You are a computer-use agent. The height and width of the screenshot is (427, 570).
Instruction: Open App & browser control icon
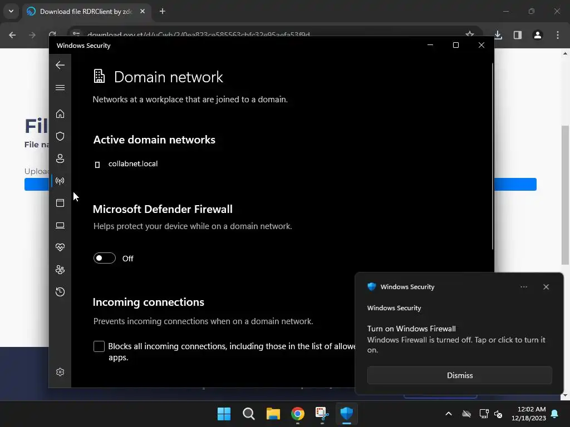point(60,203)
